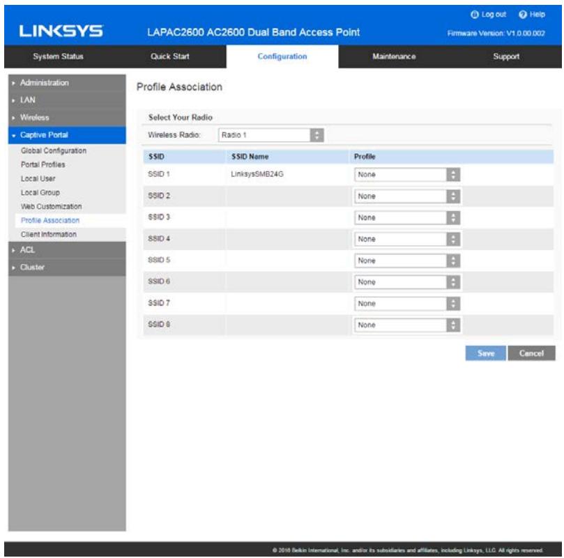Go to the Support tab

click(506, 56)
